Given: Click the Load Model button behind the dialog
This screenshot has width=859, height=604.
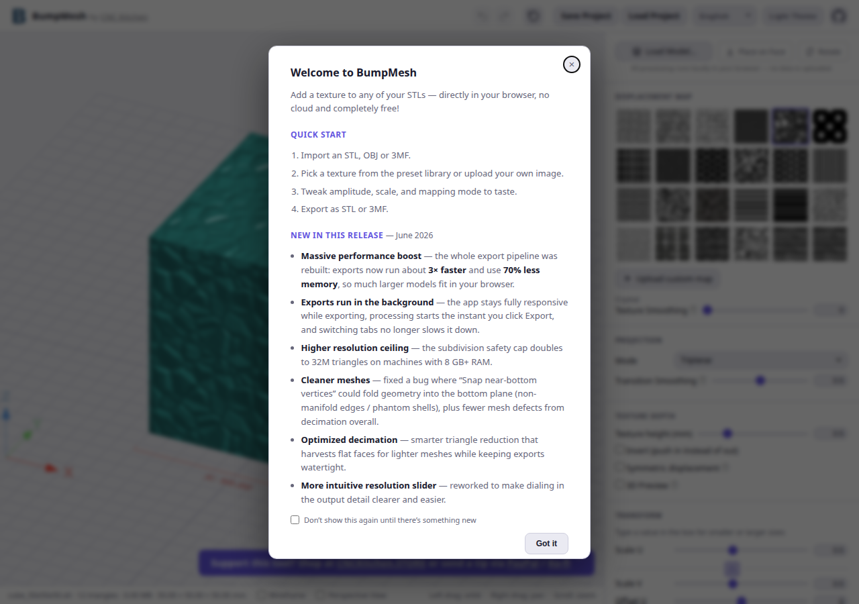Looking at the screenshot, I should click(664, 52).
